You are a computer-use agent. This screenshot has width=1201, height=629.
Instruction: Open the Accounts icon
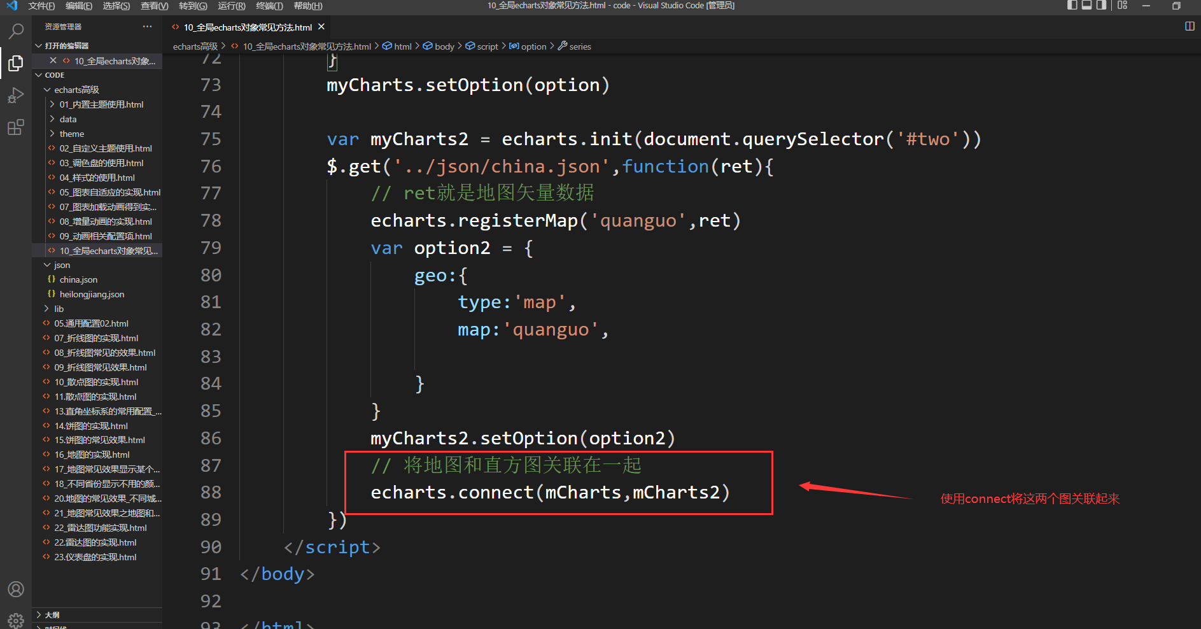[x=16, y=590]
